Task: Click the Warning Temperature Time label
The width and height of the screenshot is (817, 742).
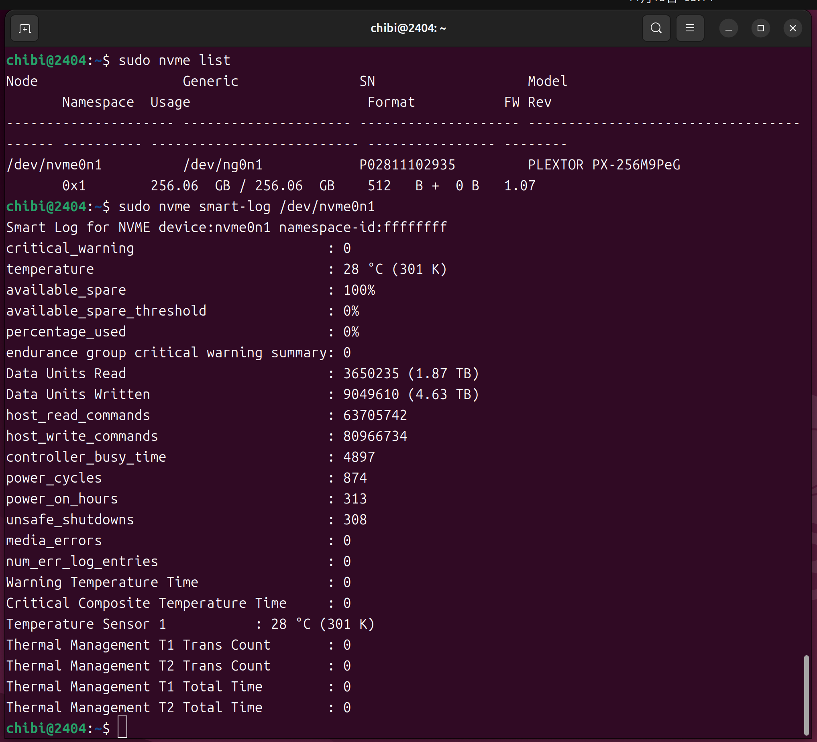Action: (102, 582)
